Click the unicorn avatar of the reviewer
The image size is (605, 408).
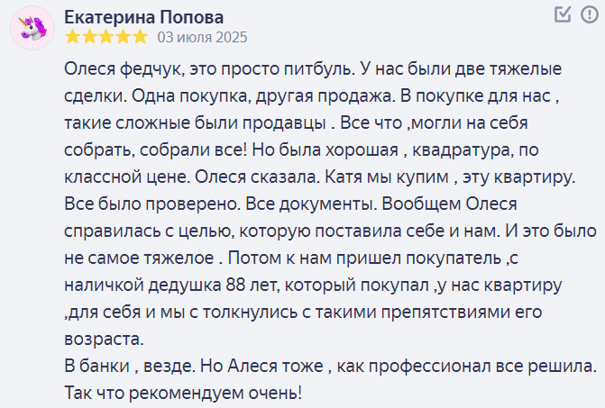31,29
